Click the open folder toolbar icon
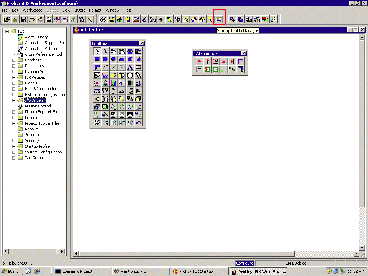The image size is (368, 276). coord(7,19)
